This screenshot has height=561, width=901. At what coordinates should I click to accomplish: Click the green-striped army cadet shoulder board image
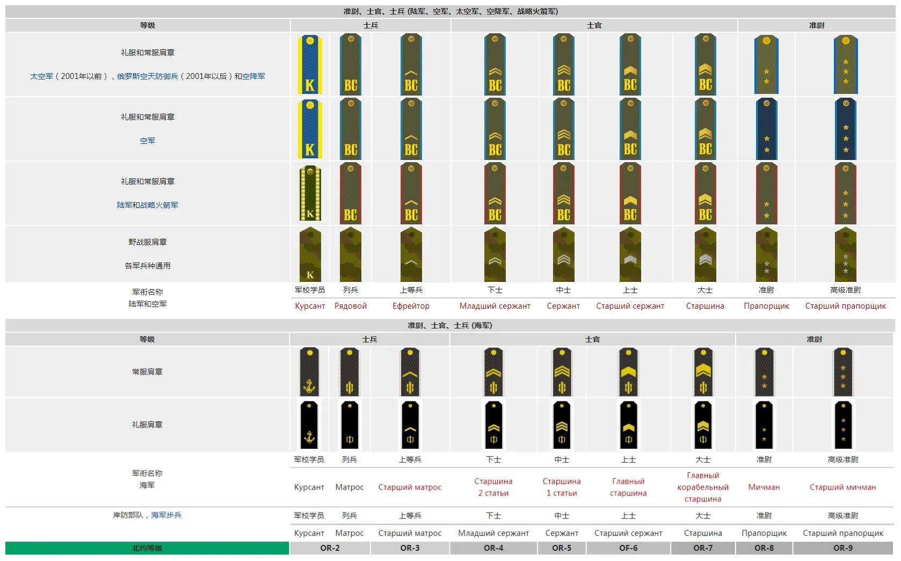pyautogui.click(x=310, y=193)
